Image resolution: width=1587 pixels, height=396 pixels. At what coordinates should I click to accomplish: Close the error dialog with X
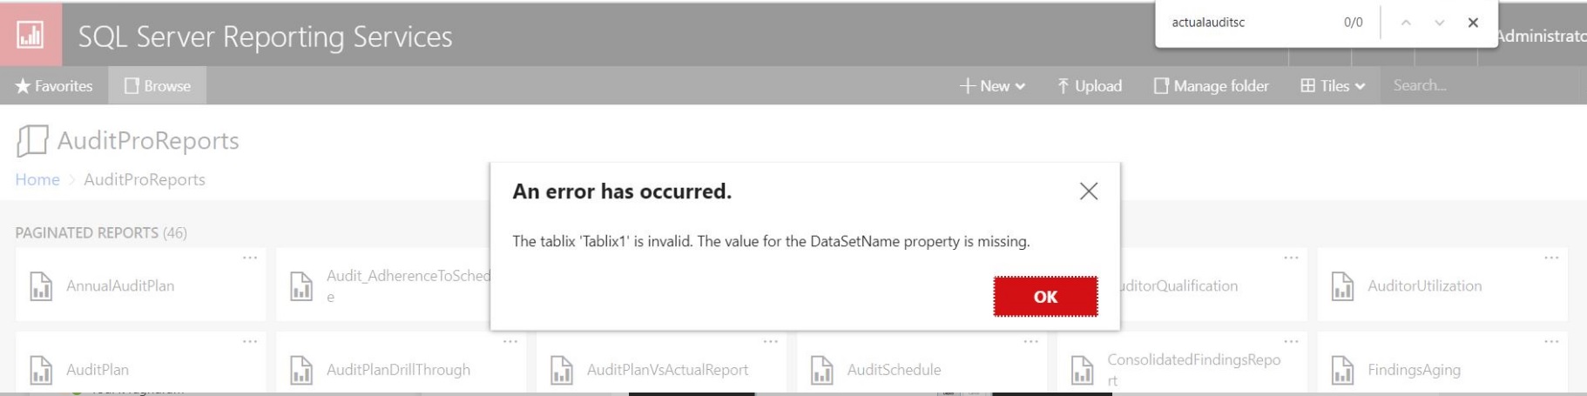tap(1089, 191)
